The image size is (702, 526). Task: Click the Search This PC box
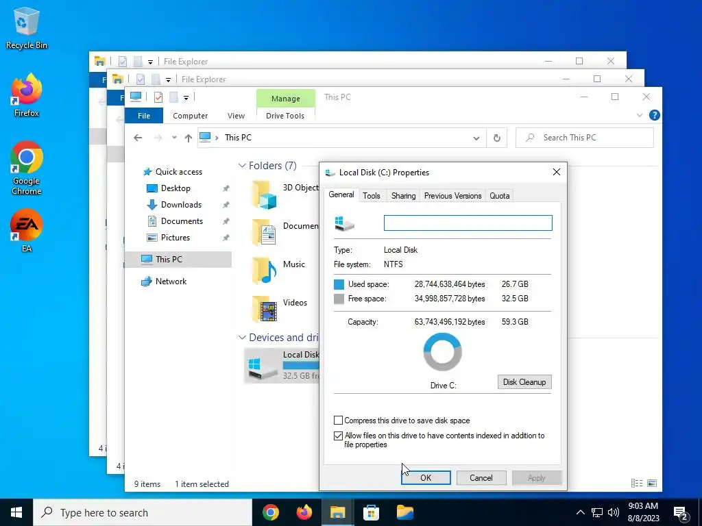tap(585, 138)
